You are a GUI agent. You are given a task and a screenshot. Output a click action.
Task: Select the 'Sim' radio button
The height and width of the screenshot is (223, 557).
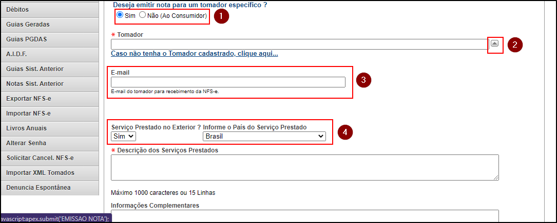tap(120, 15)
